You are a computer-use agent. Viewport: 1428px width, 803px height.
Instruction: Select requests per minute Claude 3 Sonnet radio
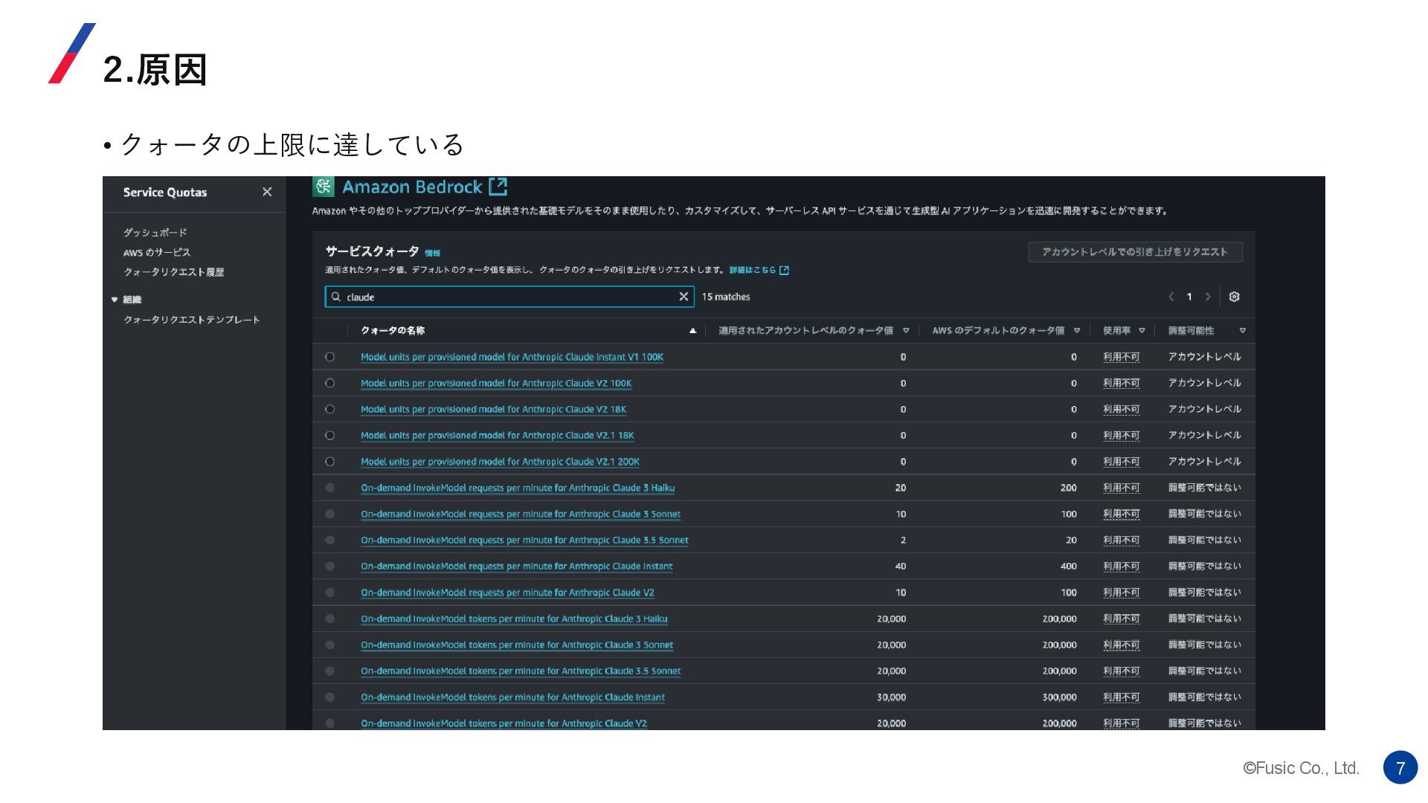pos(330,514)
